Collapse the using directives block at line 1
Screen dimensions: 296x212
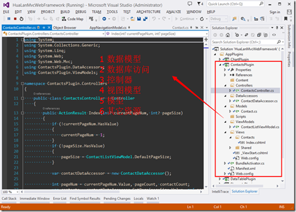click(x=22, y=40)
